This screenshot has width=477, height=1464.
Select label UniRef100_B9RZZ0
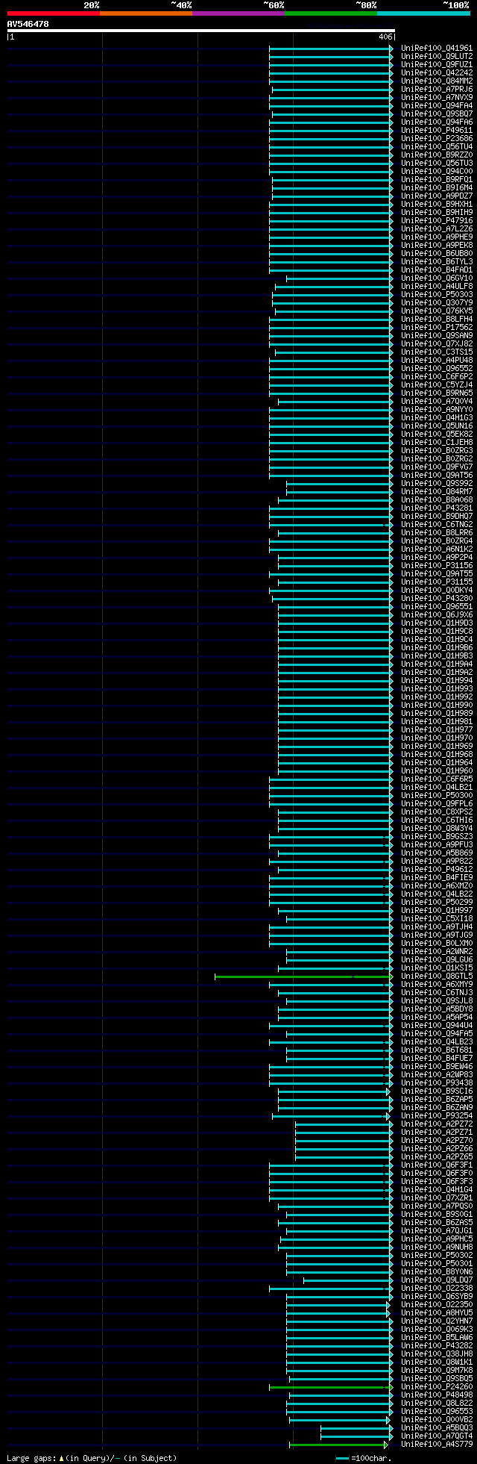[437, 155]
